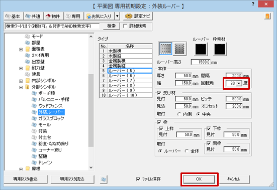Screen dimensions: 277x190
Task: Open the 回転角 dropdown
Action: [x=239, y=83]
